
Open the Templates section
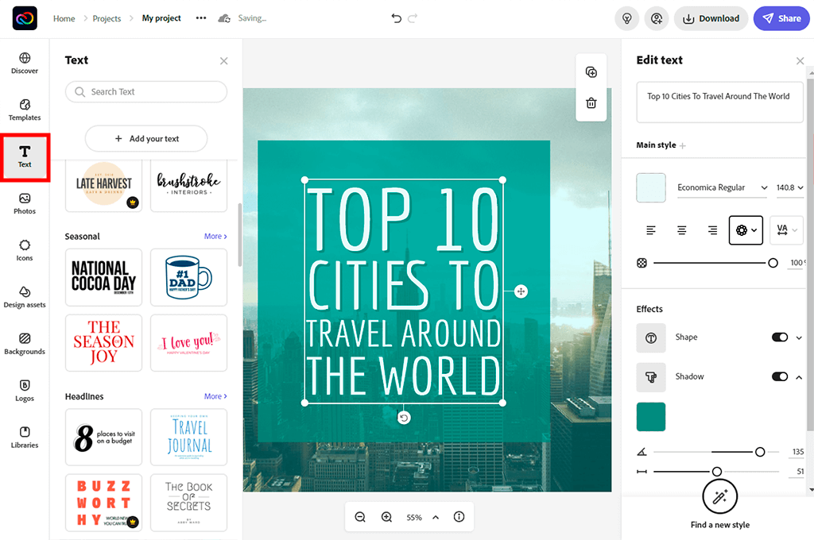point(25,110)
